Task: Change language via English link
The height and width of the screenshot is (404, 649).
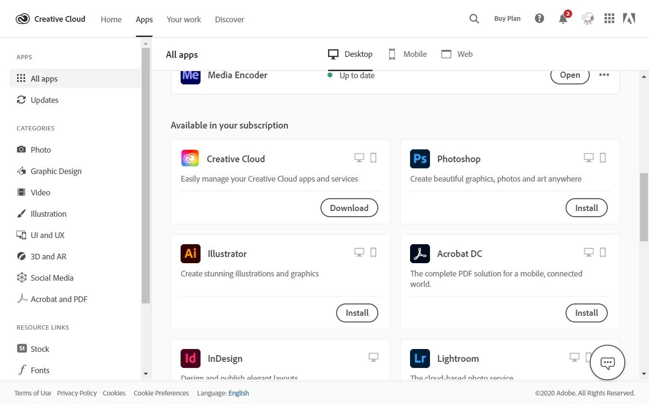Action: coord(238,393)
